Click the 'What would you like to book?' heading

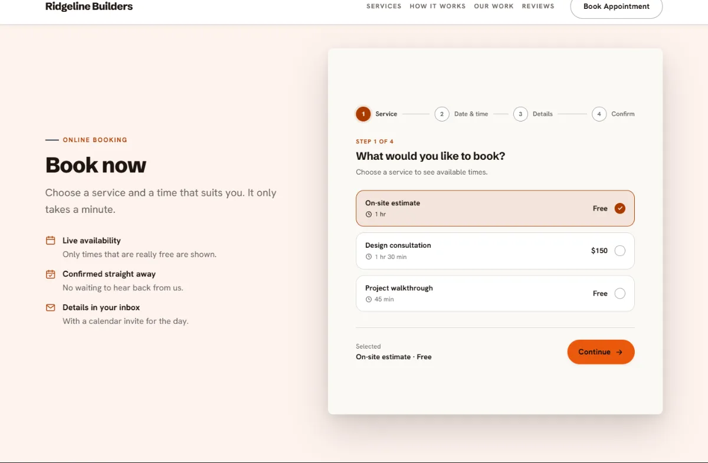coord(431,156)
